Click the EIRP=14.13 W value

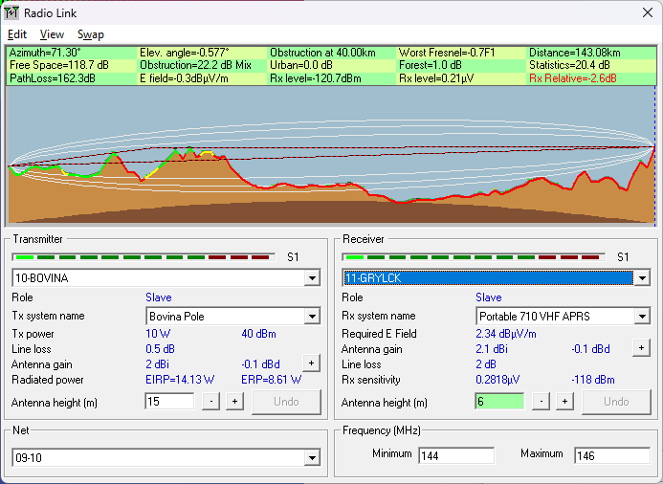[180, 380]
